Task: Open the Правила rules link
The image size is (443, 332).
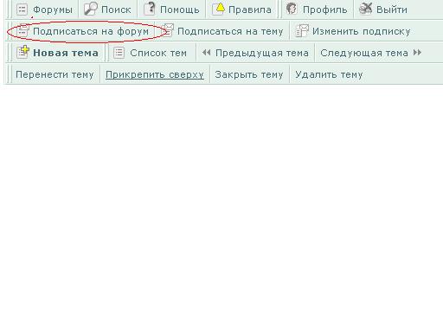Action: 250,10
